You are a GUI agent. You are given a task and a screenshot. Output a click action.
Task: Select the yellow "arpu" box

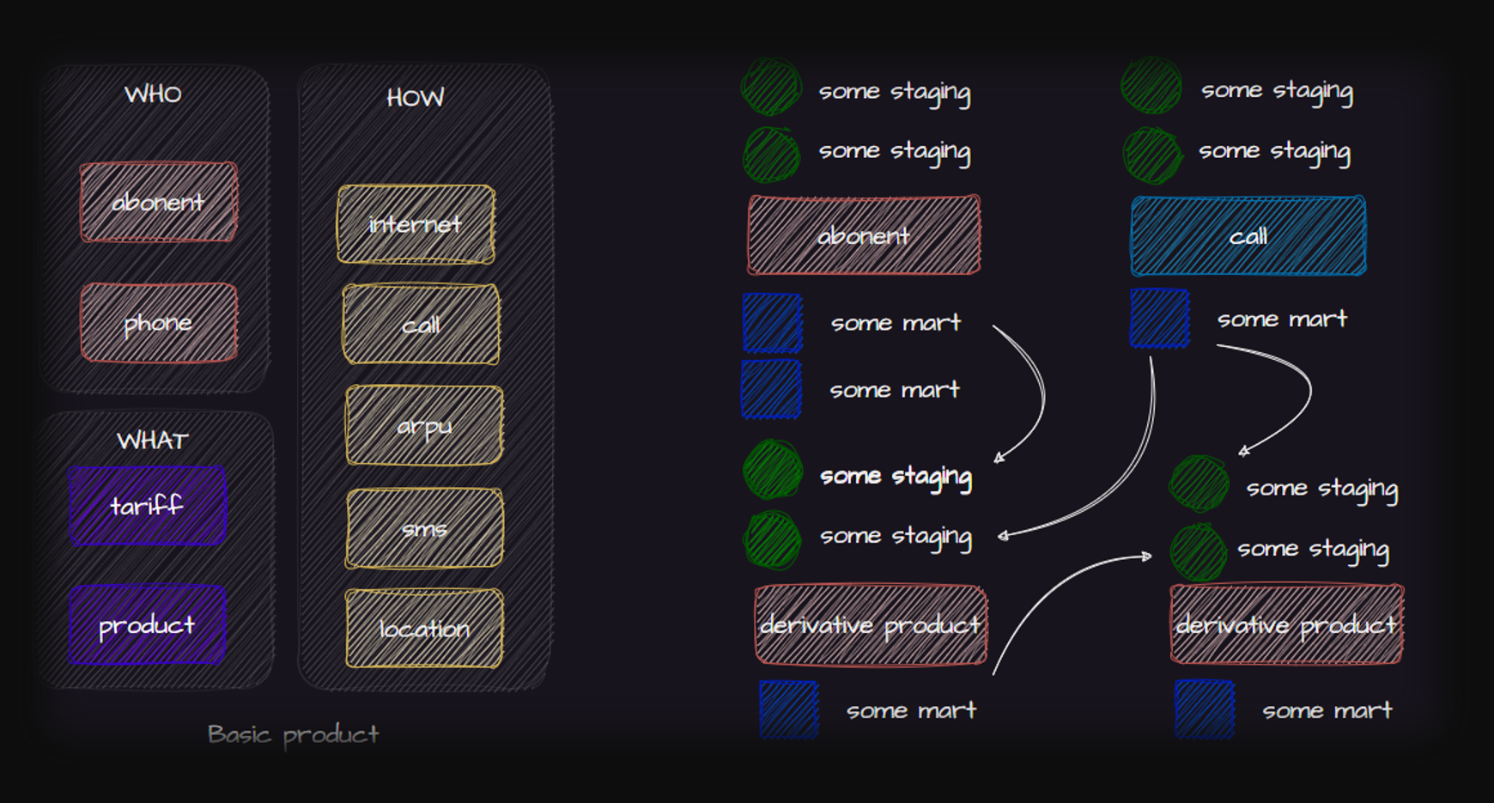point(424,426)
